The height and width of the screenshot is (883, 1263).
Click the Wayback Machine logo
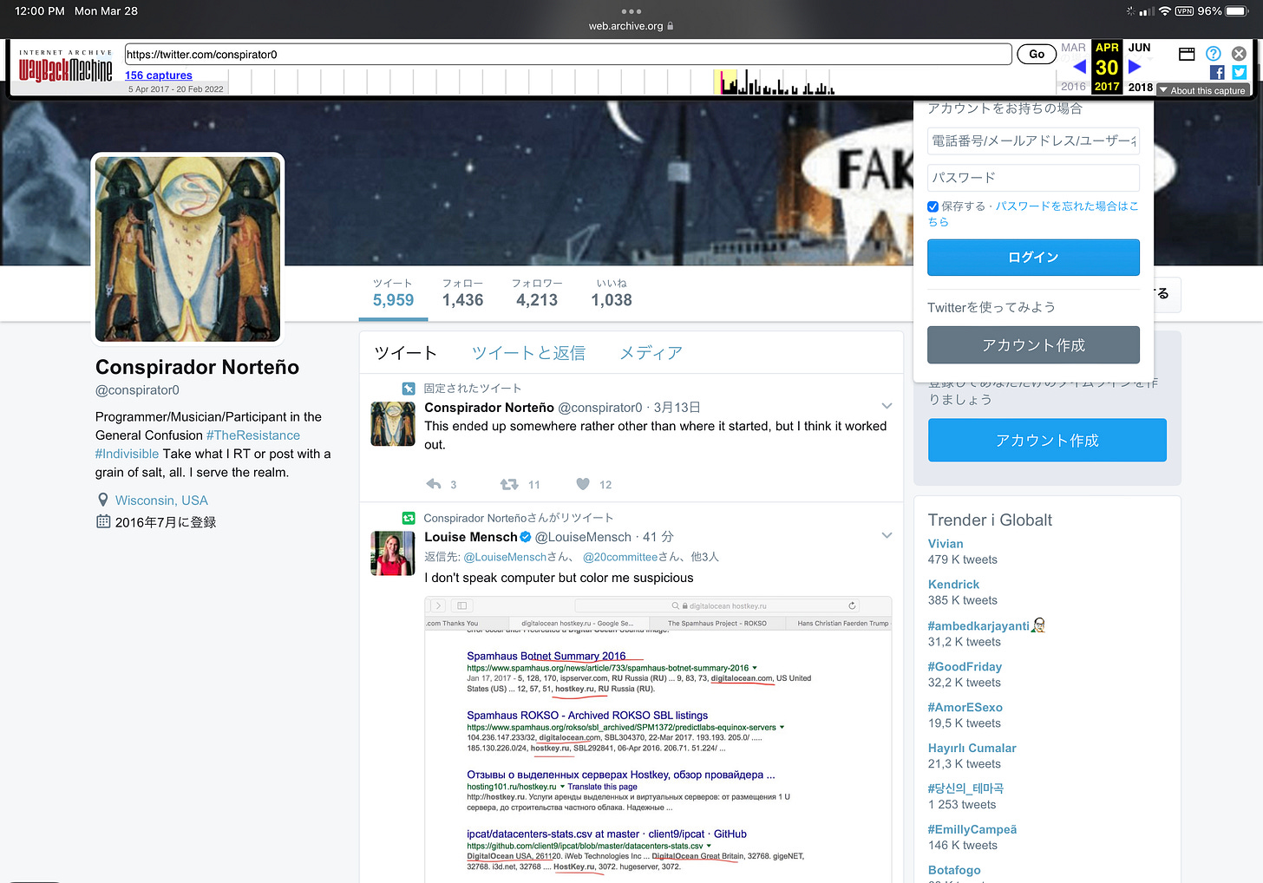click(66, 66)
